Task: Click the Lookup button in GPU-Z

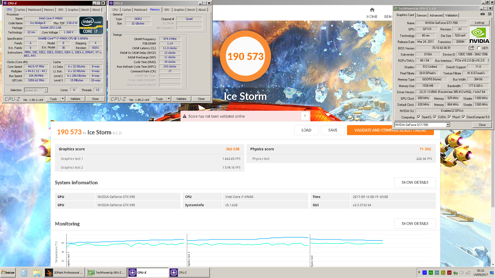Action: coord(480,23)
